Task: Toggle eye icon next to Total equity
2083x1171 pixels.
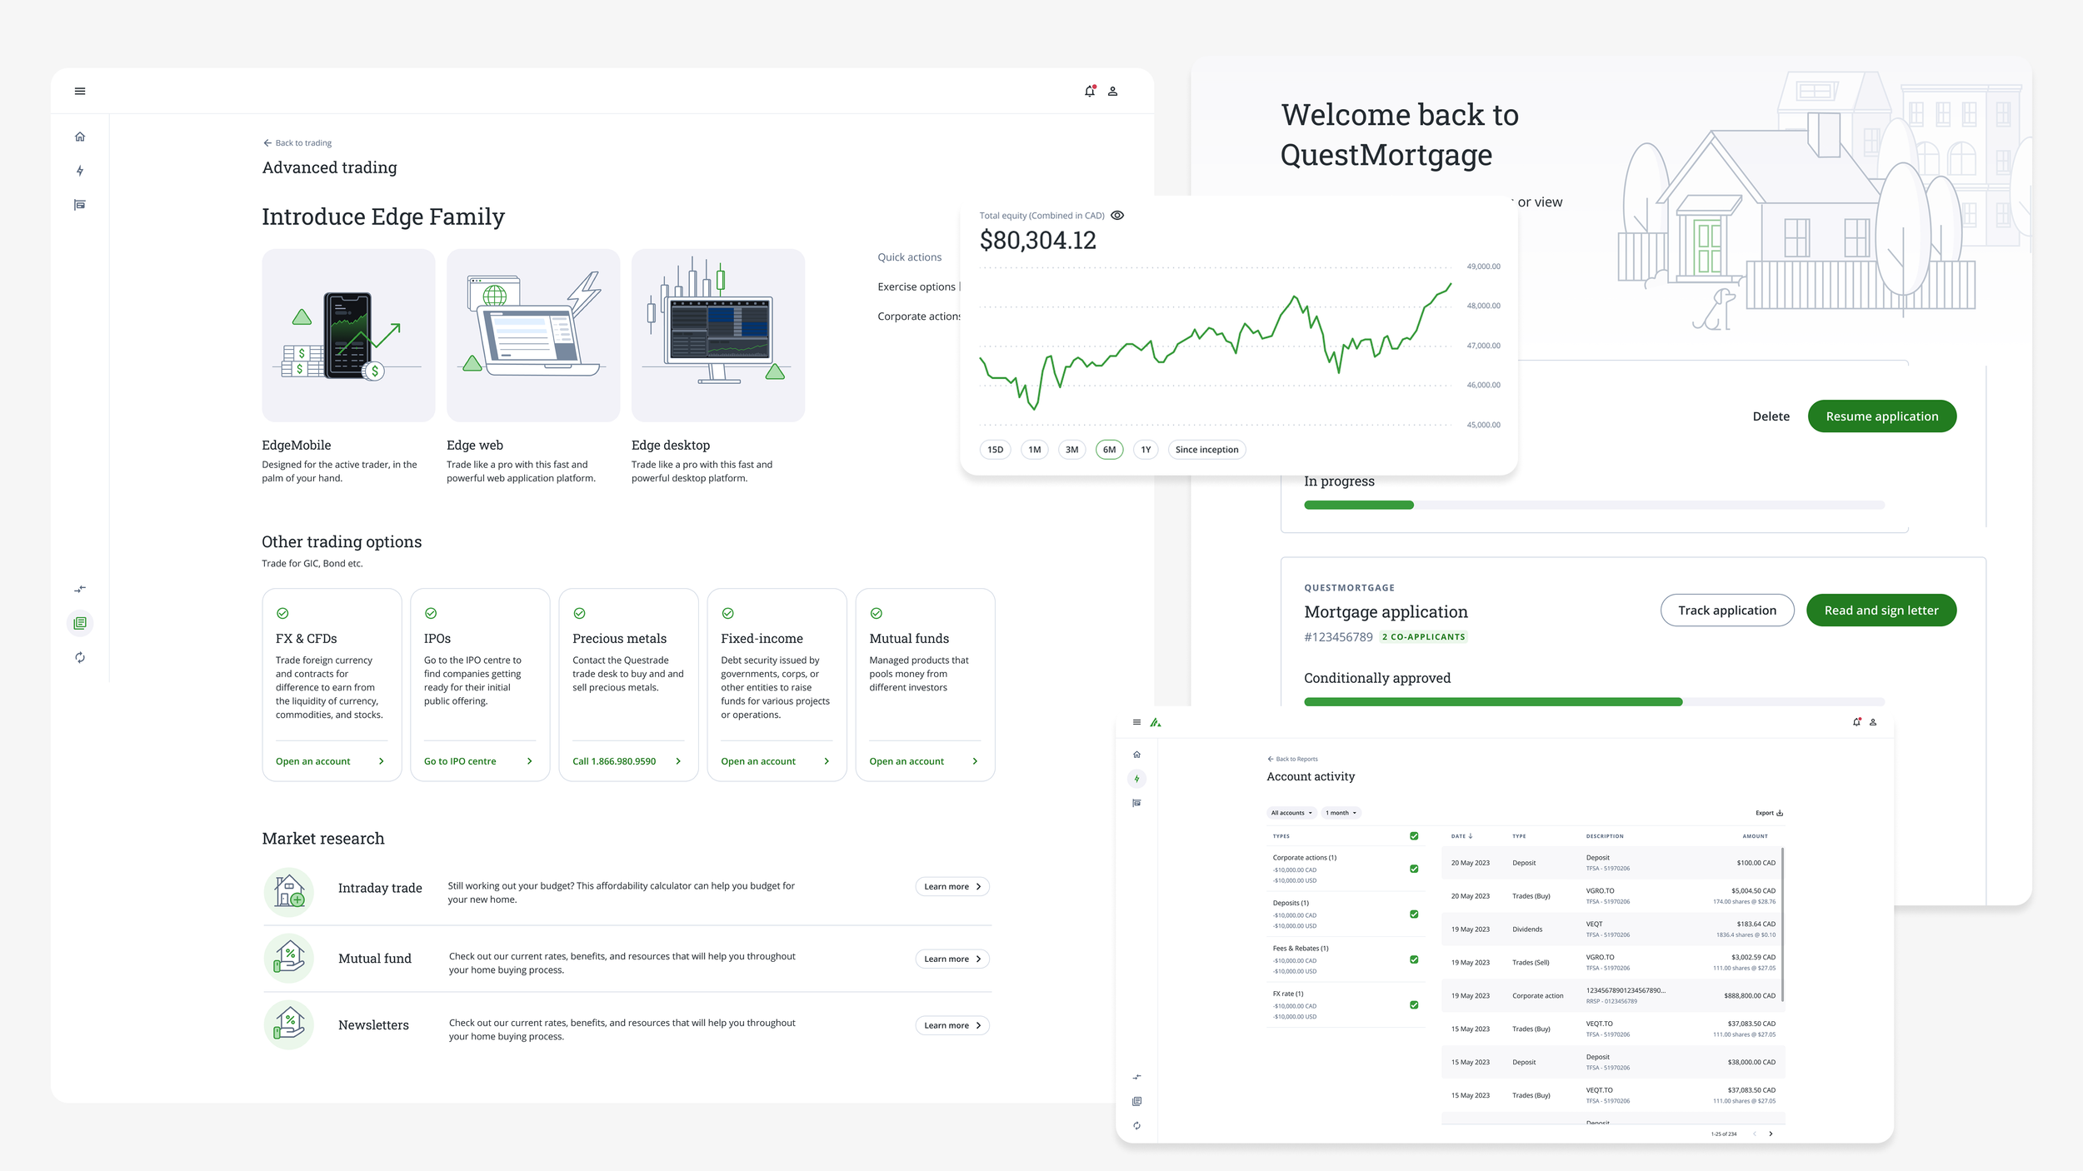Action: click(x=1117, y=215)
